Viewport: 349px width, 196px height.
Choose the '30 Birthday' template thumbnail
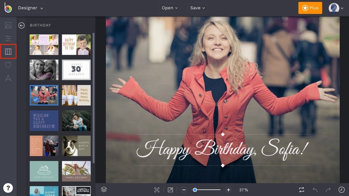76,70
